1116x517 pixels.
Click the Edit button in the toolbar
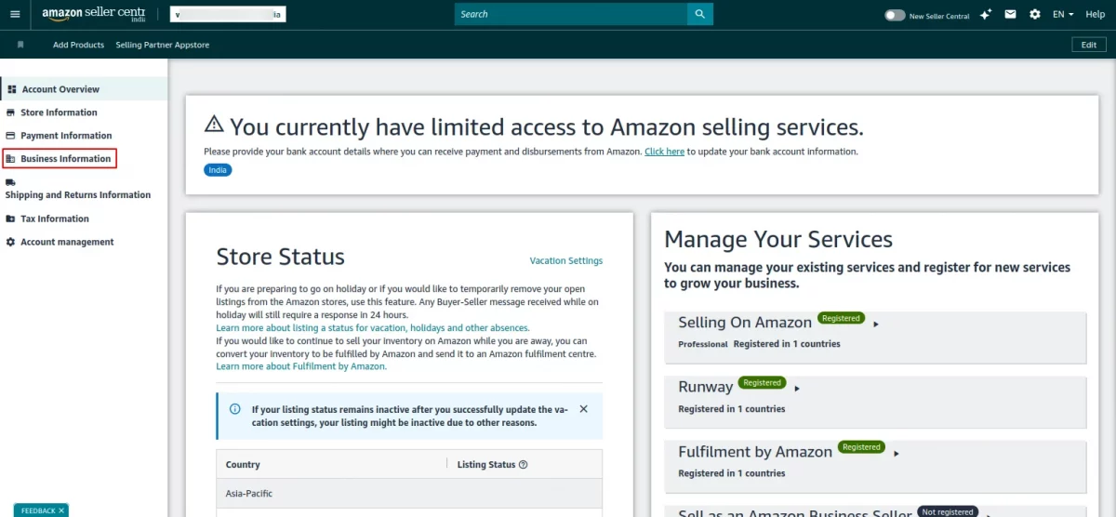1089,45
